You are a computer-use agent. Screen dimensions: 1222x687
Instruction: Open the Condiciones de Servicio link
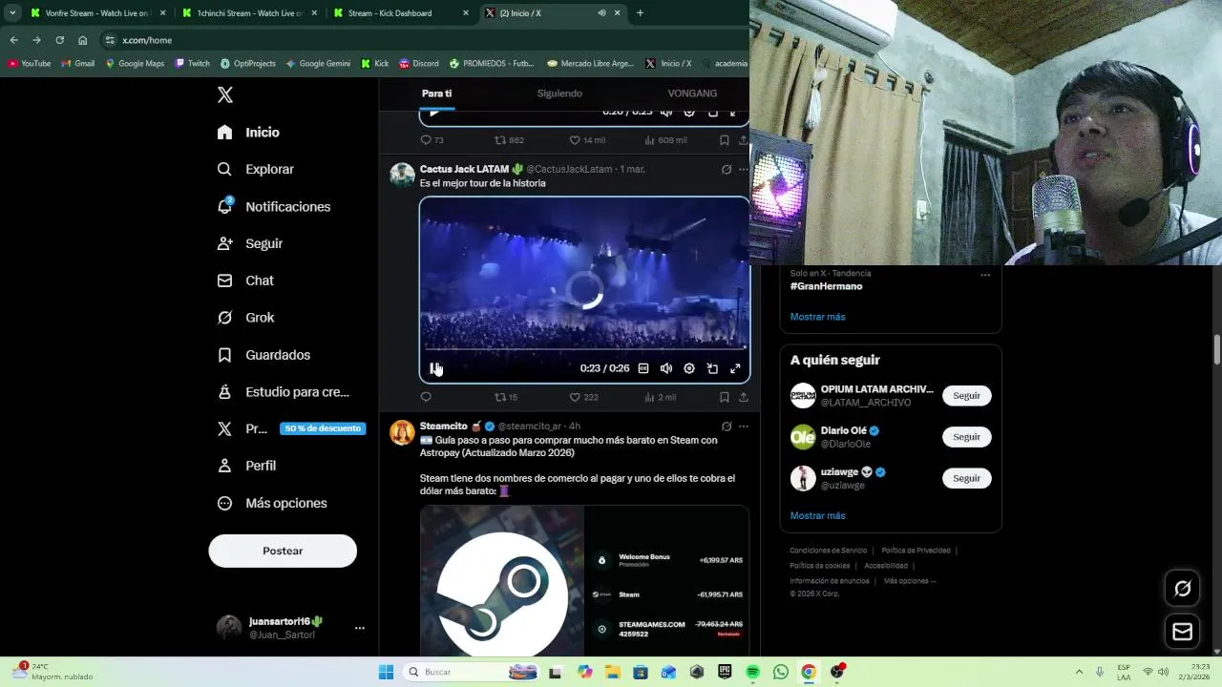[828, 551]
